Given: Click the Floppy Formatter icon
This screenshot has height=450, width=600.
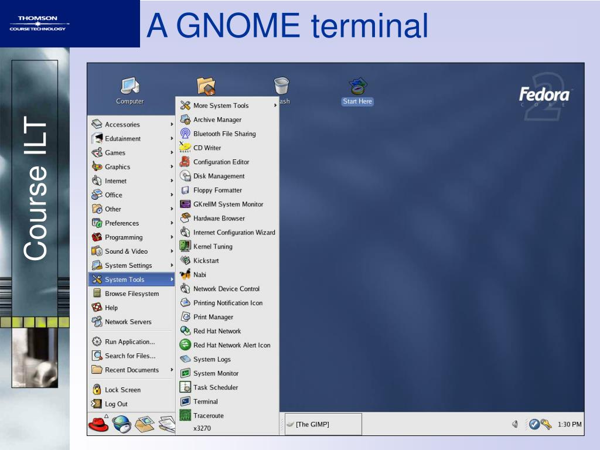Looking at the screenshot, I should [x=186, y=190].
